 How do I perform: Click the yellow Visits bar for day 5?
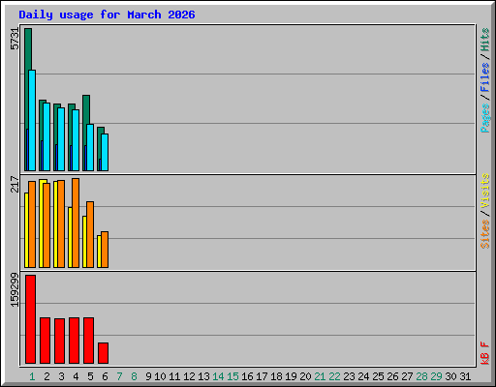(x=84, y=242)
